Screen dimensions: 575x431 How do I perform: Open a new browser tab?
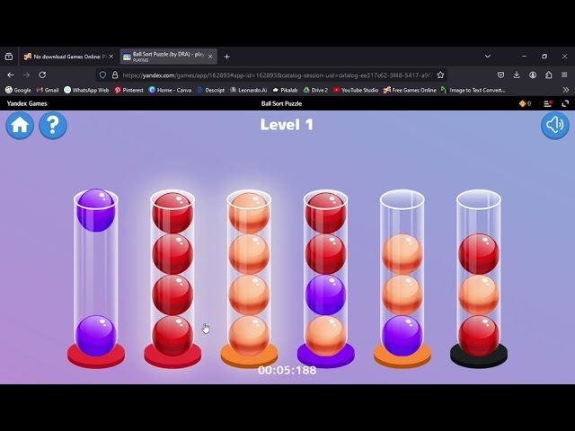[227, 57]
